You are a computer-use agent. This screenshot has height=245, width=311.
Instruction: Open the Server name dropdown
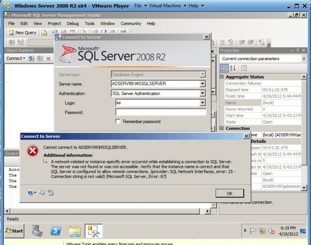point(202,84)
